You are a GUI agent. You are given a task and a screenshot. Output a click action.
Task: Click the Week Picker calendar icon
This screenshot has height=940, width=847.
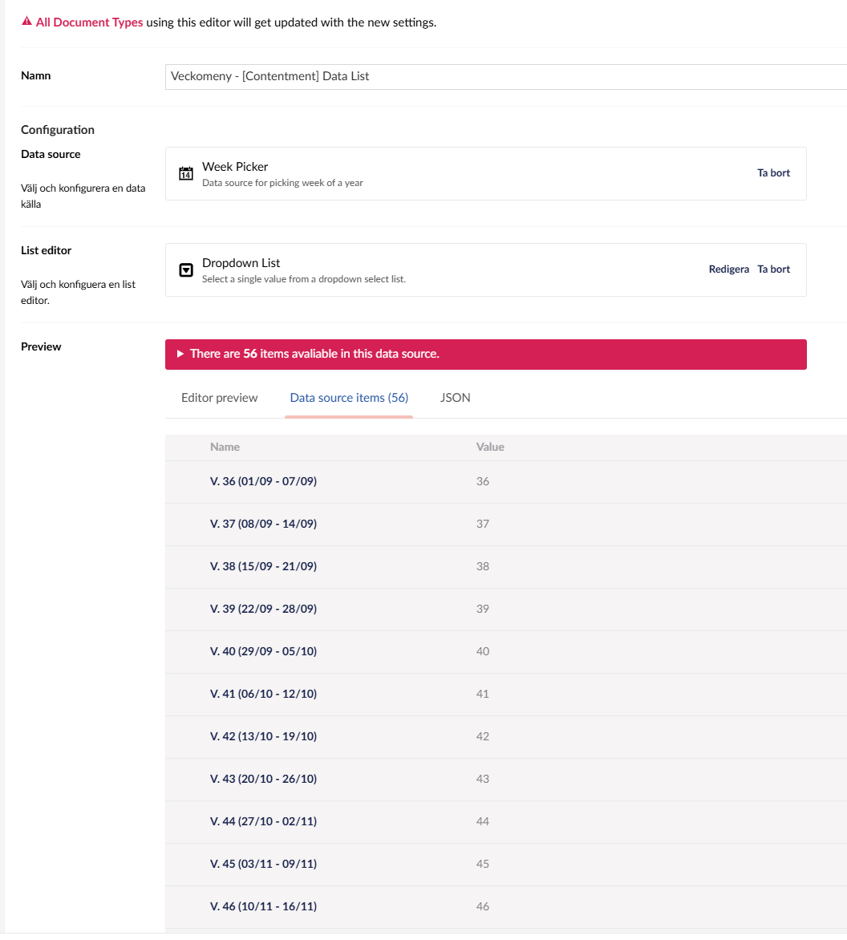click(x=186, y=173)
